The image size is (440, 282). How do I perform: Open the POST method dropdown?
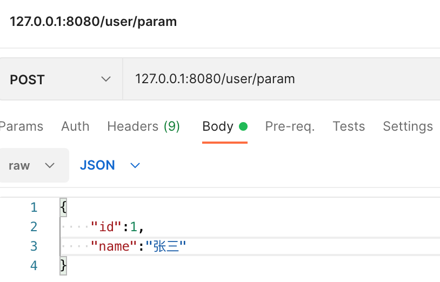tap(61, 79)
